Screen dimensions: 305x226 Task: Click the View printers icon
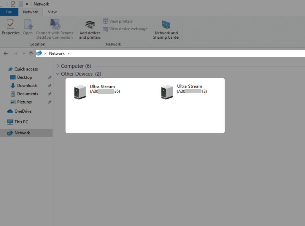[106, 21]
